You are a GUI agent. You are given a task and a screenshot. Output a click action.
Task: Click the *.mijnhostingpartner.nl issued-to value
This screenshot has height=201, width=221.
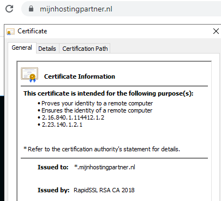(105, 167)
